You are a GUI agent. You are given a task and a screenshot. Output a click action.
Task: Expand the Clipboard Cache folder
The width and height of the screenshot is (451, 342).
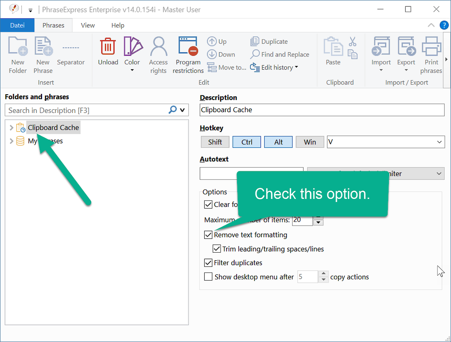click(x=11, y=128)
